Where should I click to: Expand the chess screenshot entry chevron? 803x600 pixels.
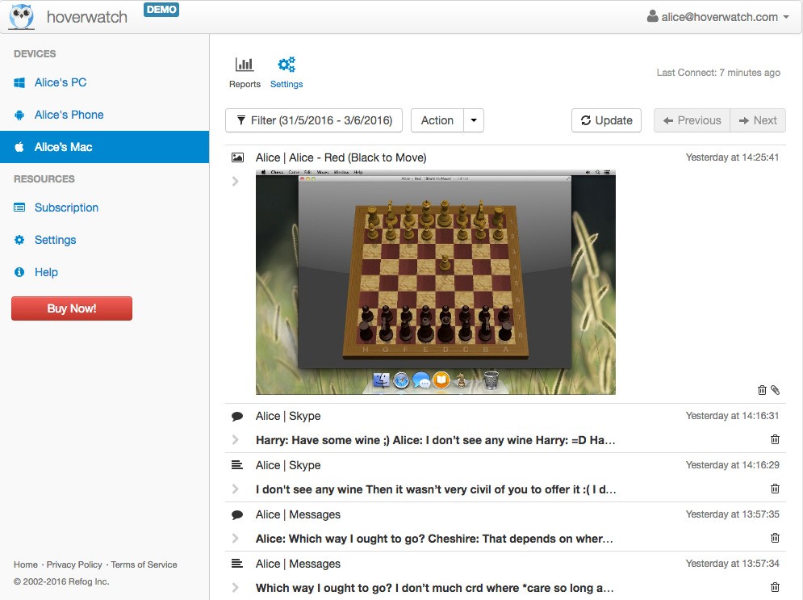[x=236, y=181]
